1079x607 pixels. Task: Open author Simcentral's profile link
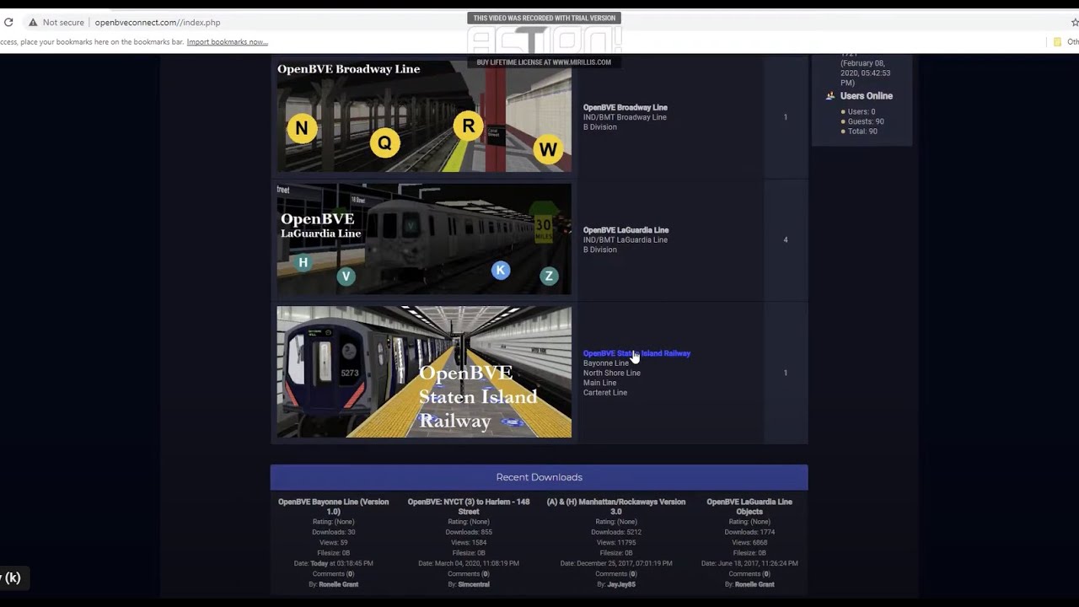point(473,584)
